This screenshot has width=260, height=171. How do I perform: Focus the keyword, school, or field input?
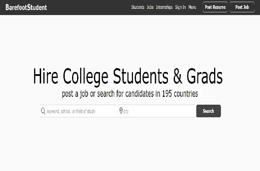click(x=78, y=111)
